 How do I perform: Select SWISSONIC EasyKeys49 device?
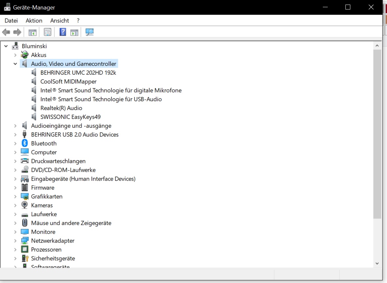[71, 117]
